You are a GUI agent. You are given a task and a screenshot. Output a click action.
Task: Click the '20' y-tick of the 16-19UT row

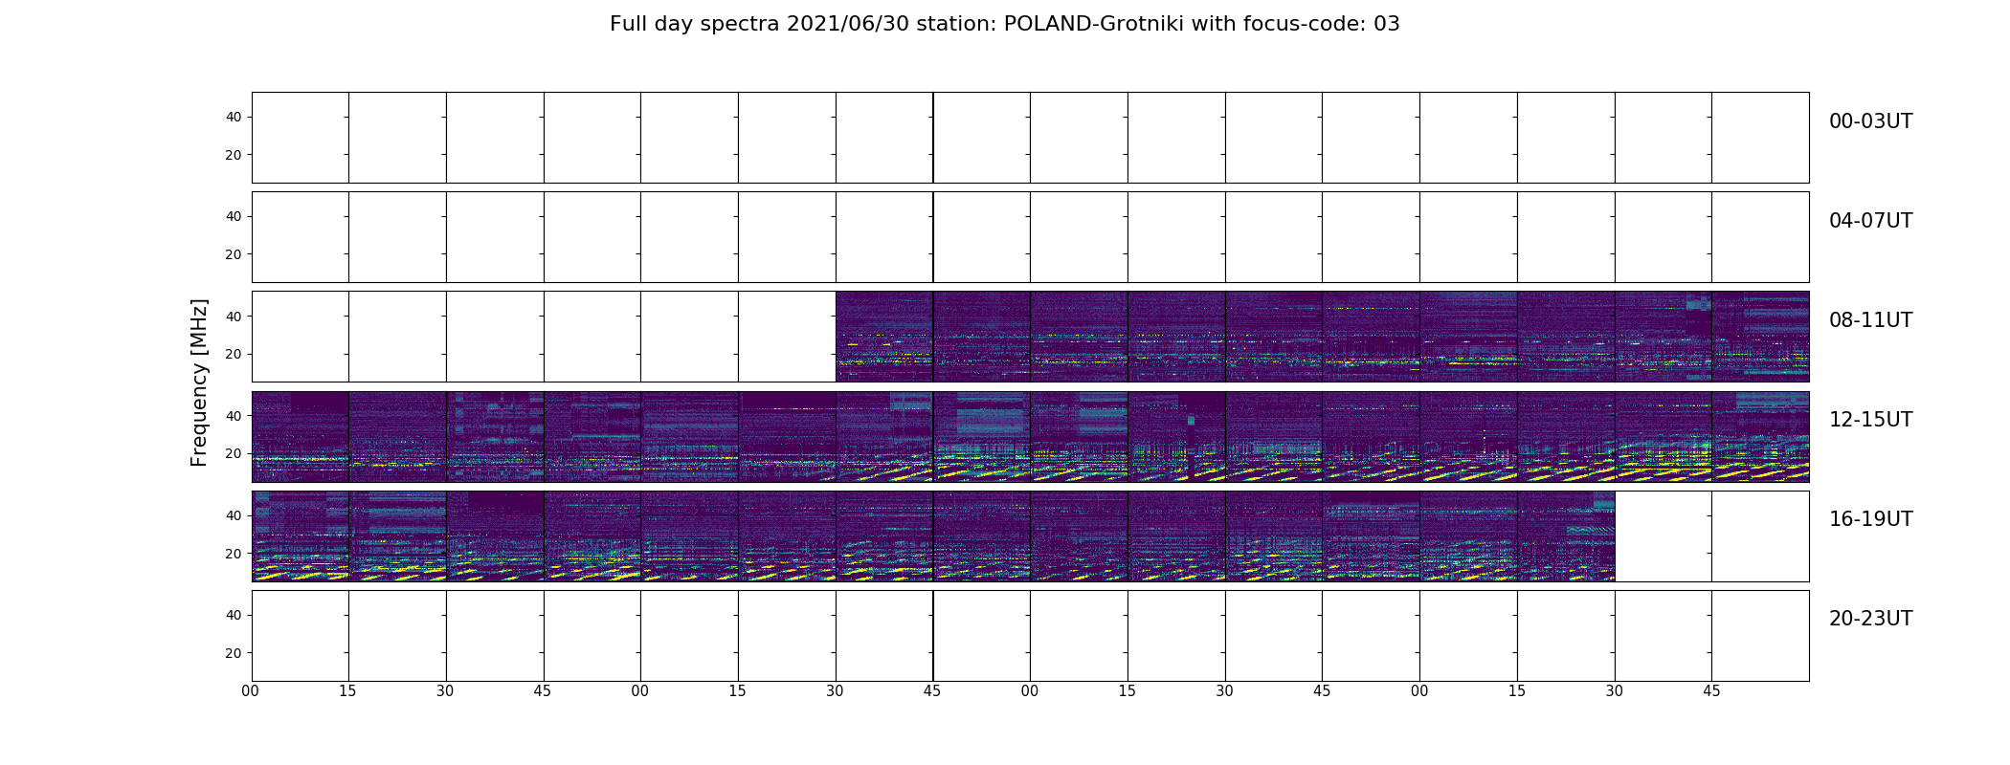tap(233, 554)
